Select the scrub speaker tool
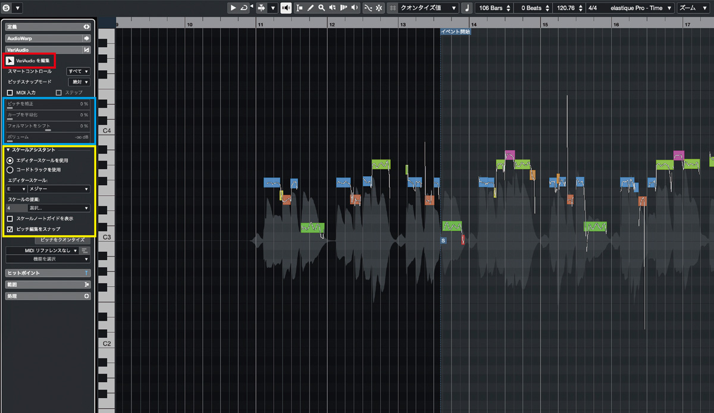Viewport: 714px width, 413px height. (355, 8)
